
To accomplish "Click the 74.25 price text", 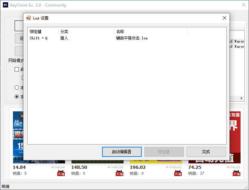I will 195,167.
